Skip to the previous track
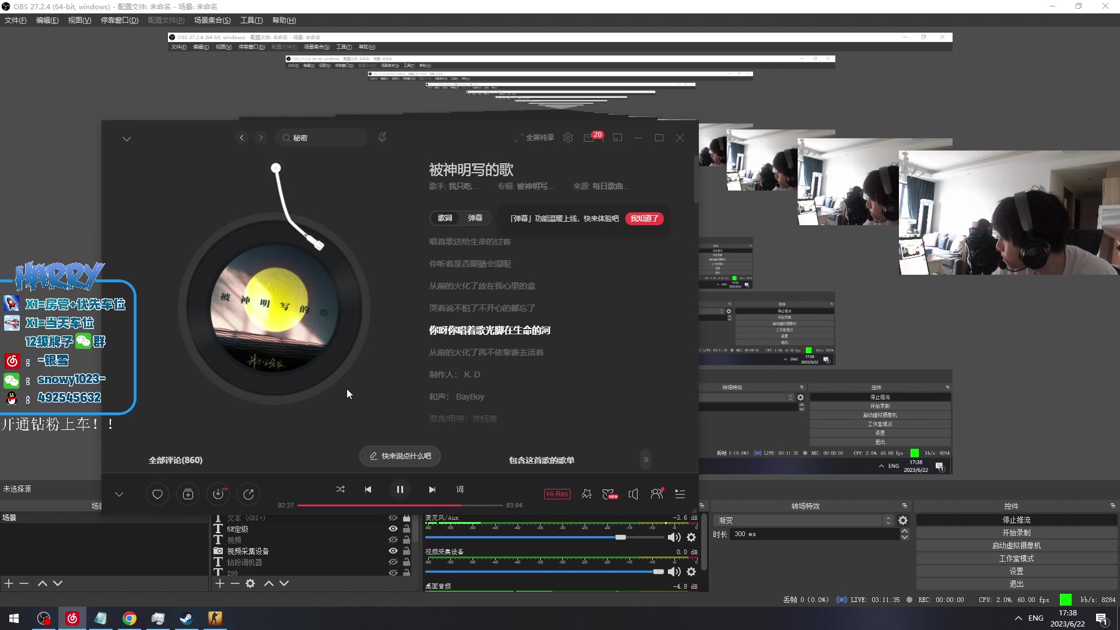 [x=368, y=489]
